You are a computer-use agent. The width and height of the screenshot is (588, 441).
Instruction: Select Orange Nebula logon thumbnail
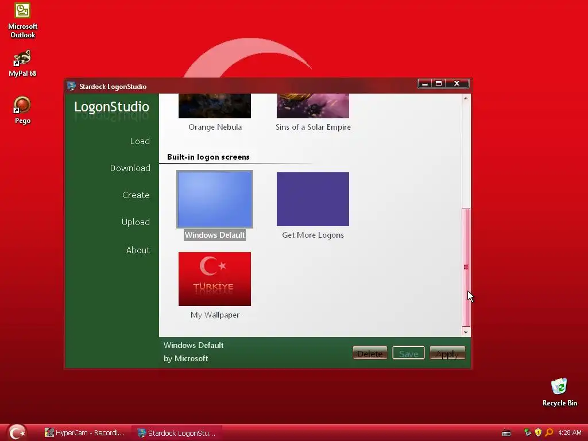point(215,106)
